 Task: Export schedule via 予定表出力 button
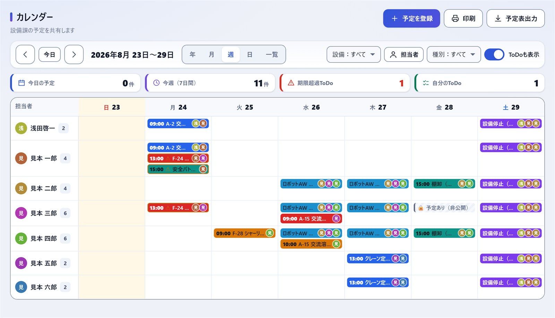pyautogui.click(x=515, y=18)
